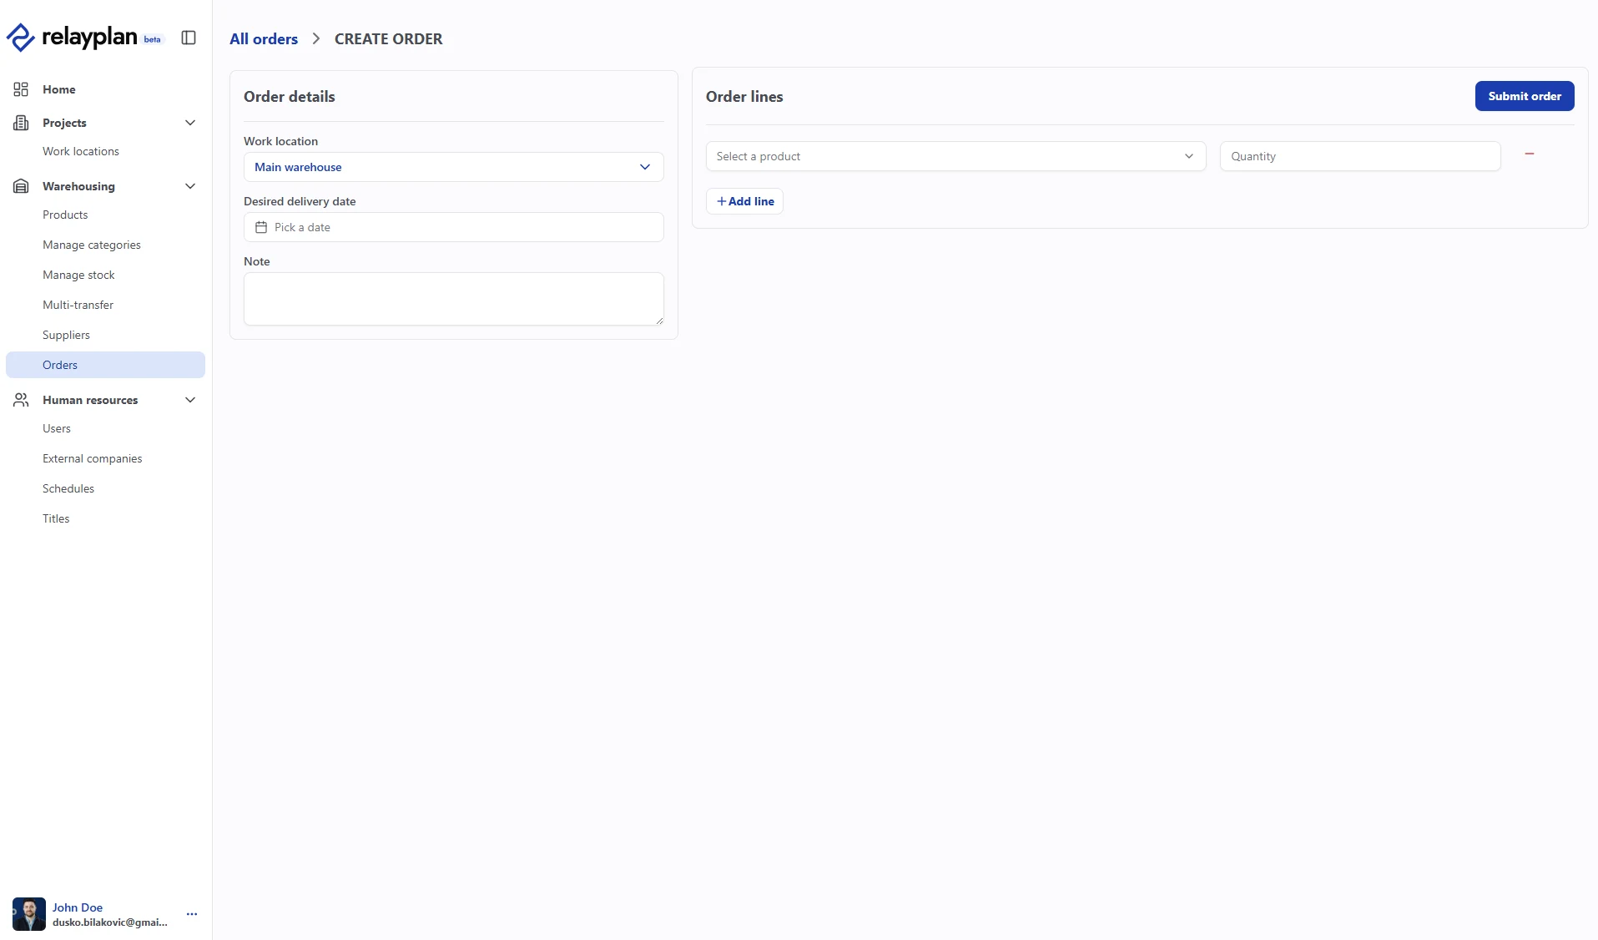Toggle the sidebar collapse icon
The height and width of the screenshot is (940, 1598).
point(189,38)
